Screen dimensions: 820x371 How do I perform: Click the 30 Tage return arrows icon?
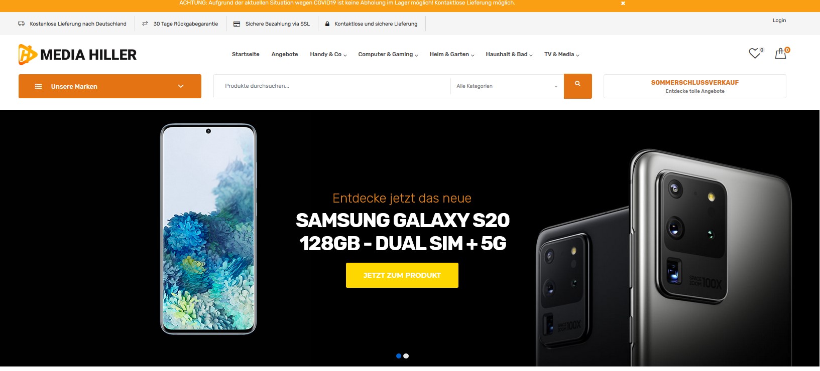[x=145, y=24]
